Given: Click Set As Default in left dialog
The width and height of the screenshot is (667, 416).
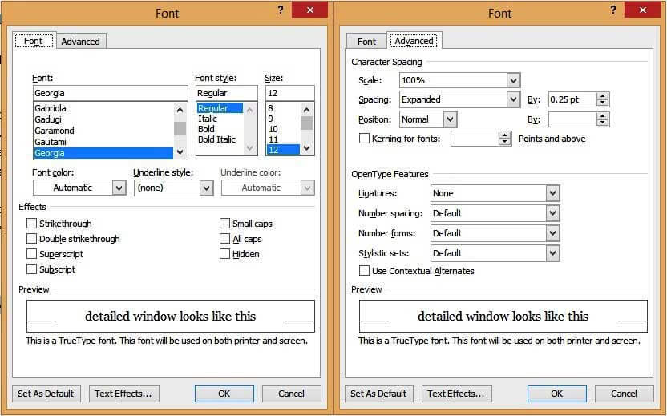Looking at the screenshot, I should click(46, 394).
